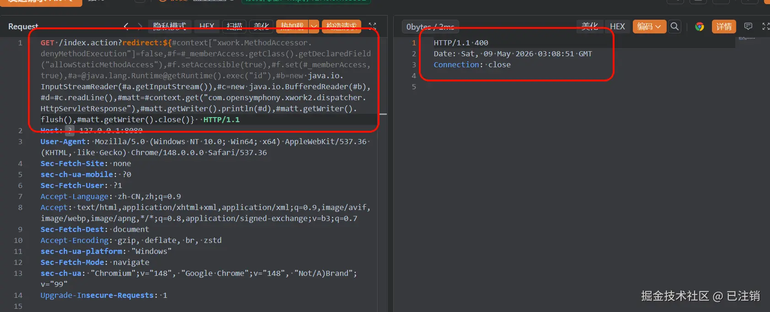Click the HTTP/1.1 400 response status
This screenshot has height=312, width=770.
tap(461, 43)
